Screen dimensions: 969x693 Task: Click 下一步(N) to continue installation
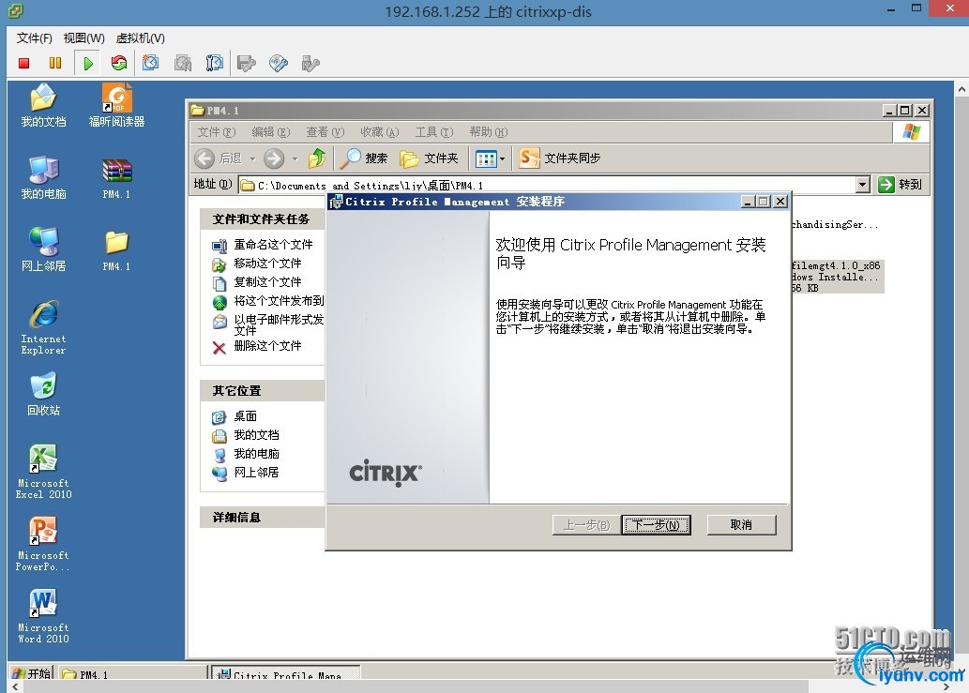click(655, 524)
